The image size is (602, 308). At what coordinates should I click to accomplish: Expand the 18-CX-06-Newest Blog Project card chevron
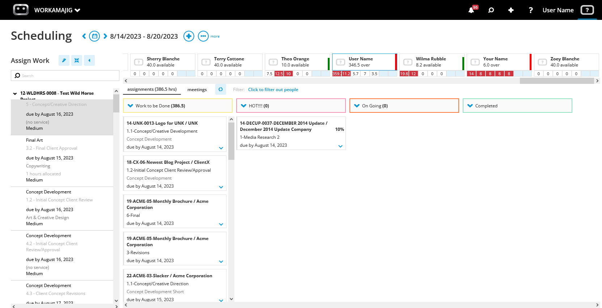pos(221,187)
